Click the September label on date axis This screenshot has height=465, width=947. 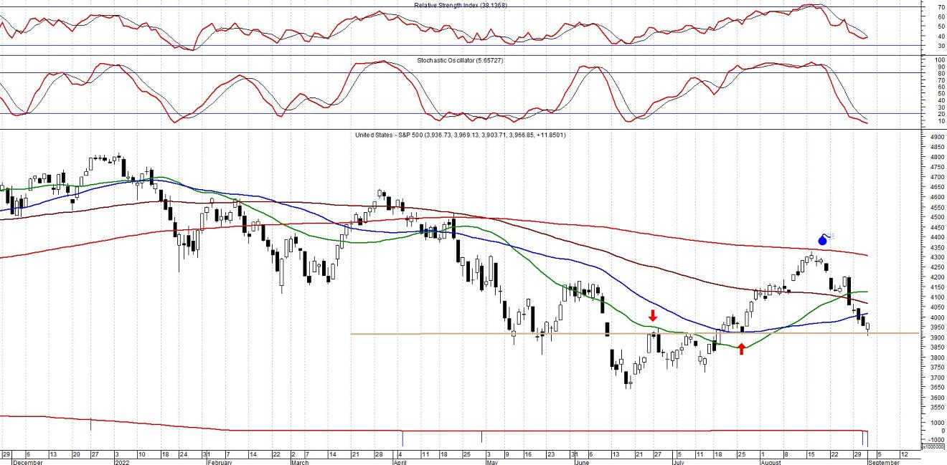(x=882, y=462)
